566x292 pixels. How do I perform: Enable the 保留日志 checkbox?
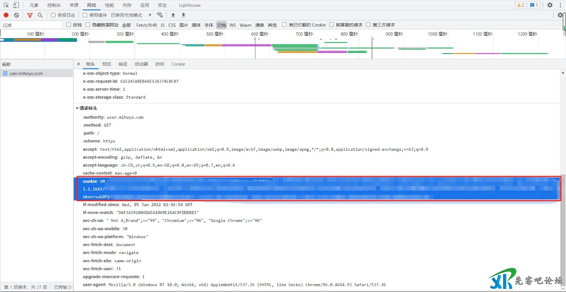[x=53, y=15]
